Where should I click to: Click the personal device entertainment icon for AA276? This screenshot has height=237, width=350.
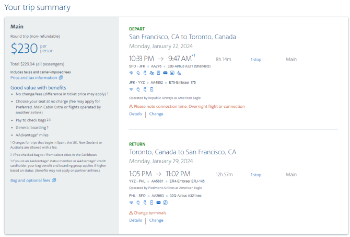tap(158, 73)
